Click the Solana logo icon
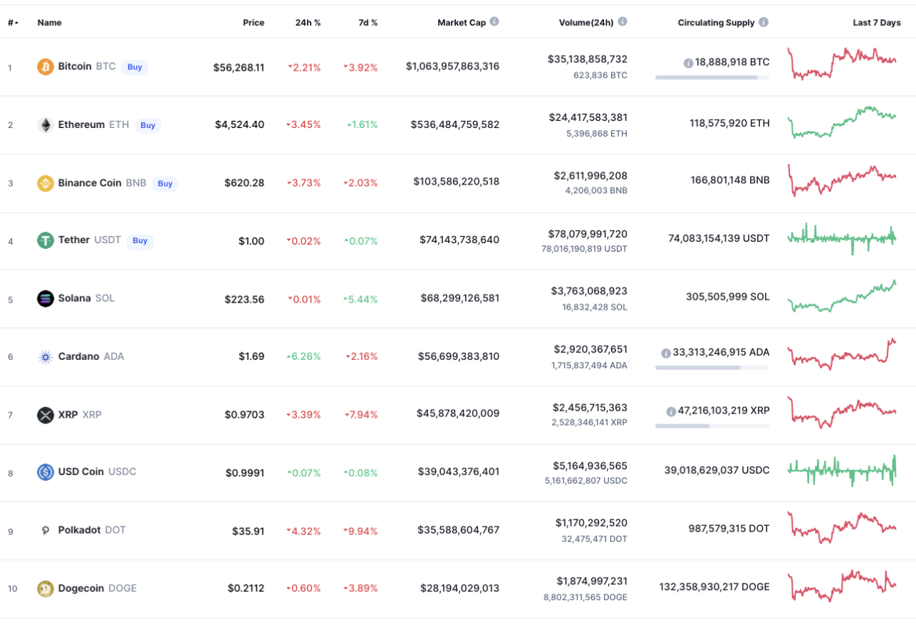The image size is (916, 623). tap(45, 298)
